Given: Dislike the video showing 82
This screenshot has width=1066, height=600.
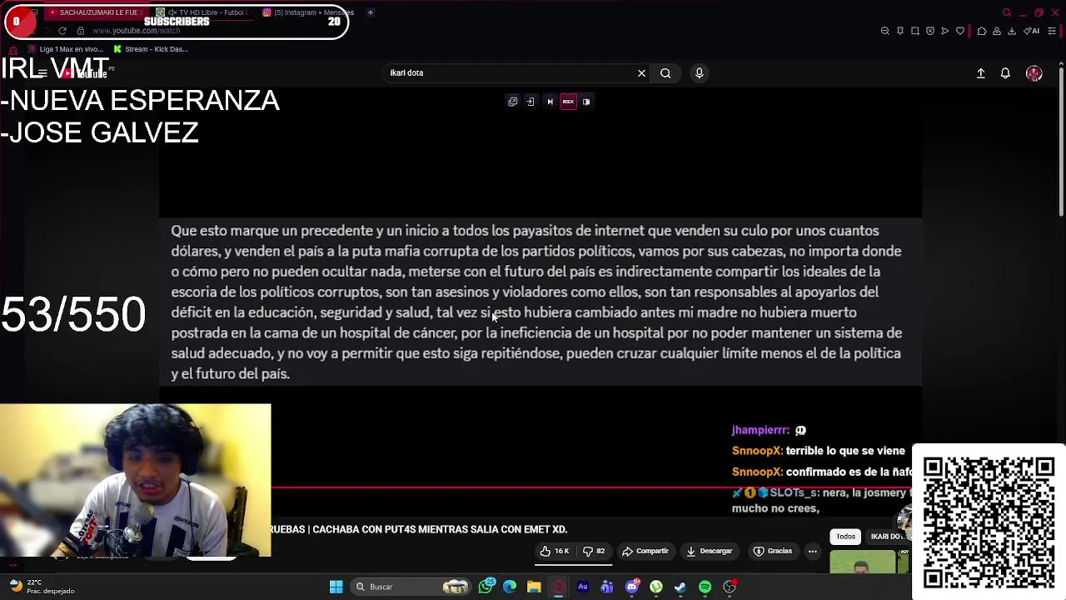Looking at the screenshot, I should 594,551.
